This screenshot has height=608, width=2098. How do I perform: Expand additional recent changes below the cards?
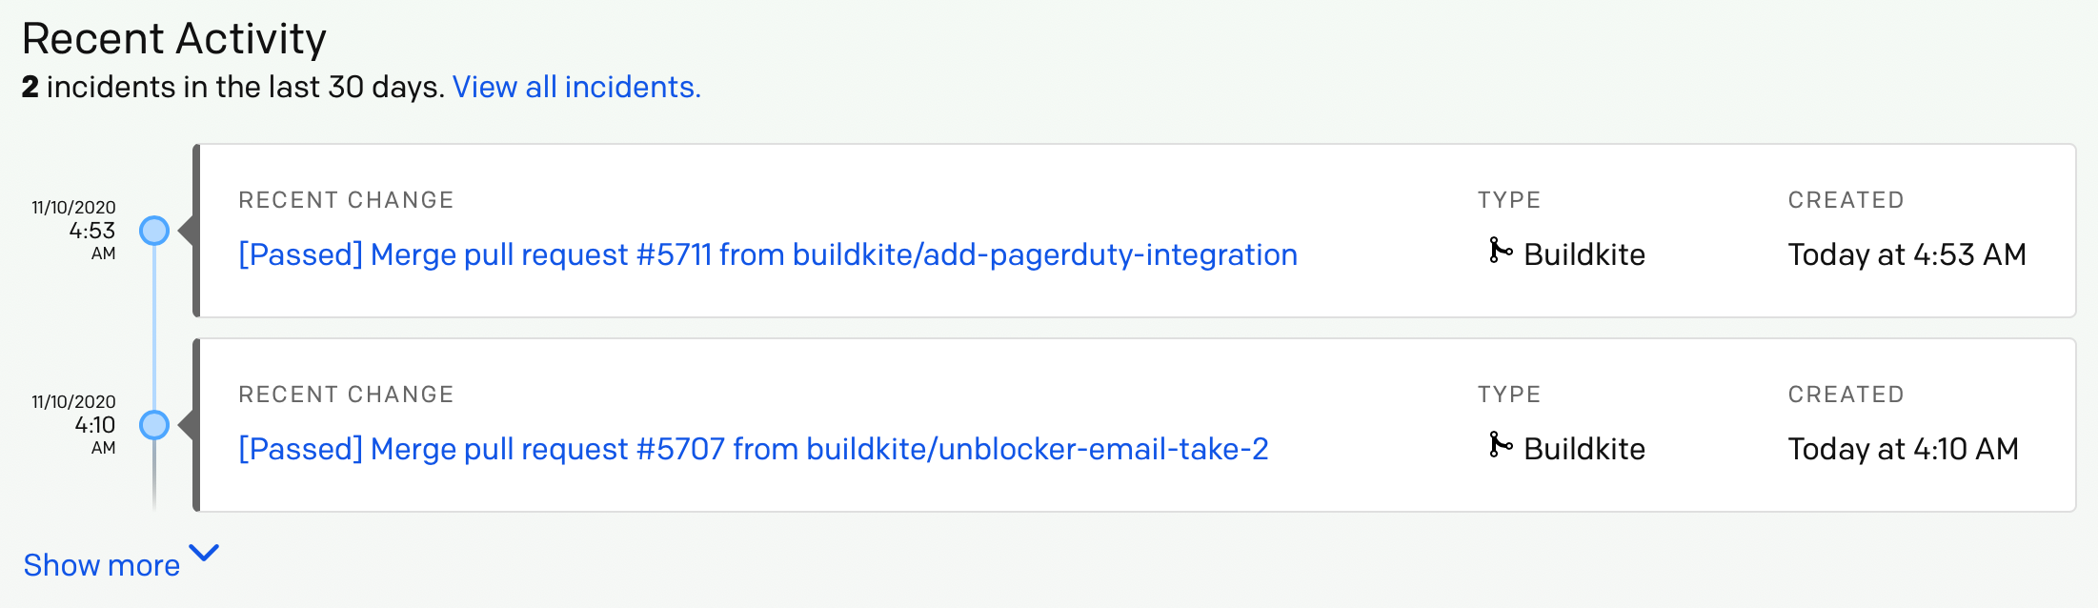pos(101,564)
